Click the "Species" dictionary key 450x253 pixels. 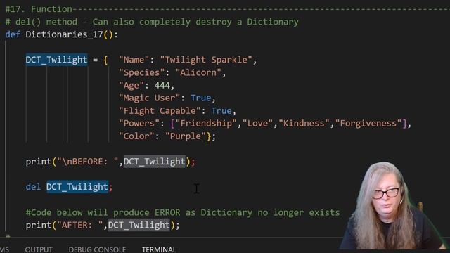point(142,72)
